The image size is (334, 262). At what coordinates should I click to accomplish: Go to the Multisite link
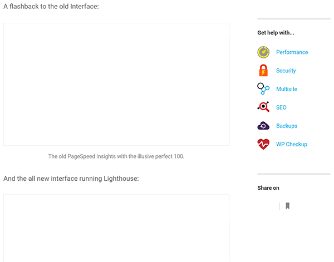[x=287, y=89]
